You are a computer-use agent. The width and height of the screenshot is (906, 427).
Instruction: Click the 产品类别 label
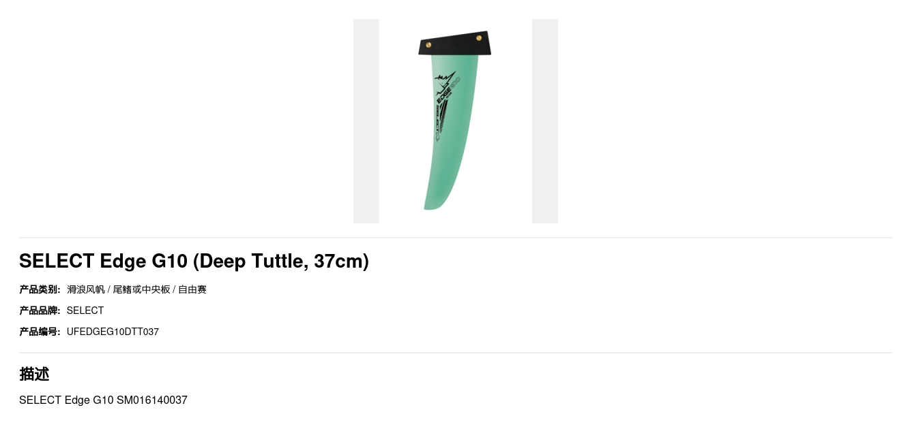tap(40, 289)
